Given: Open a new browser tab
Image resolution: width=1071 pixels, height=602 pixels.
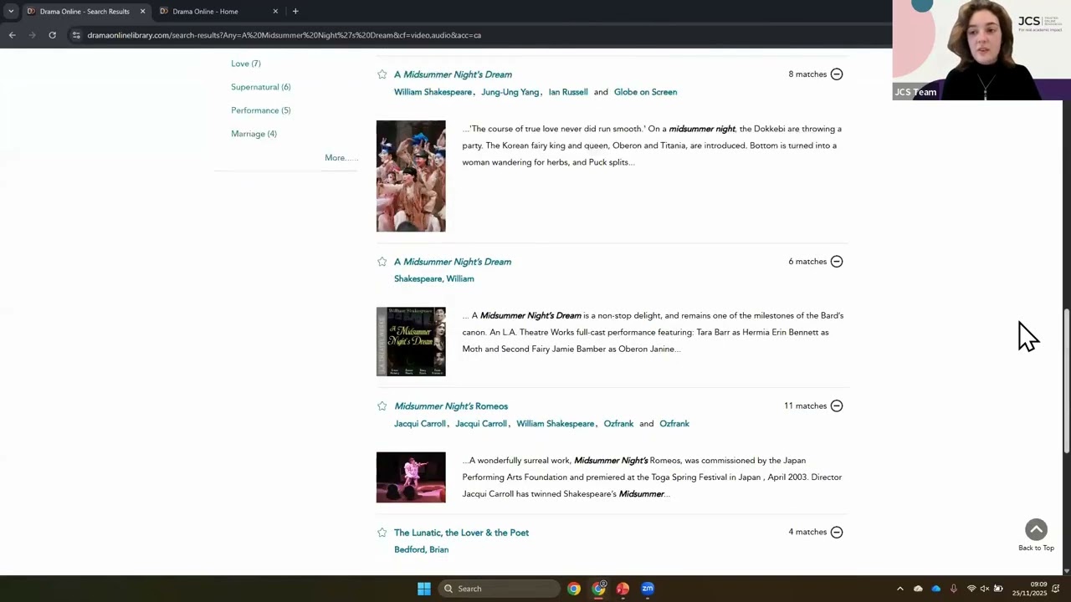Looking at the screenshot, I should tap(295, 11).
